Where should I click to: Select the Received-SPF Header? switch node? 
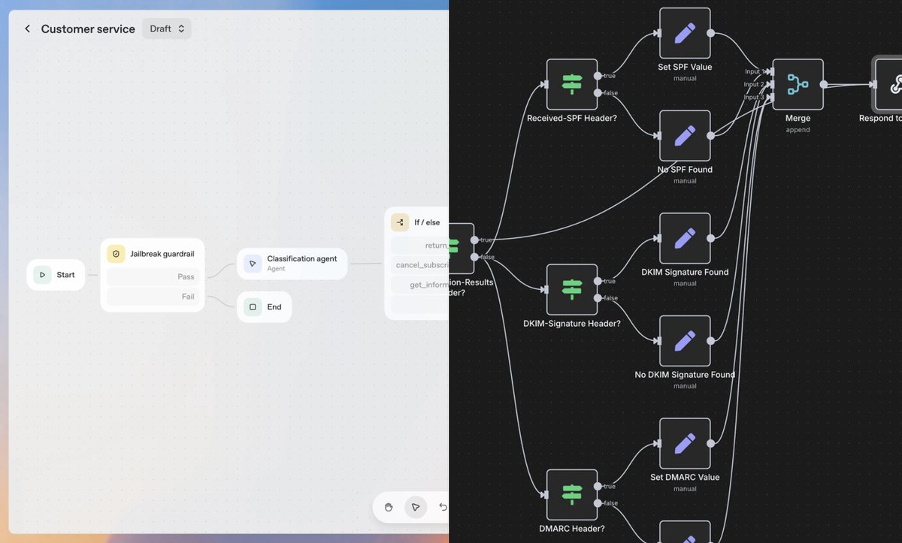(x=572, y=84)
